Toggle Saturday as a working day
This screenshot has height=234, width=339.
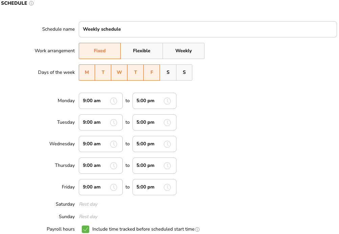pos(168,72)
